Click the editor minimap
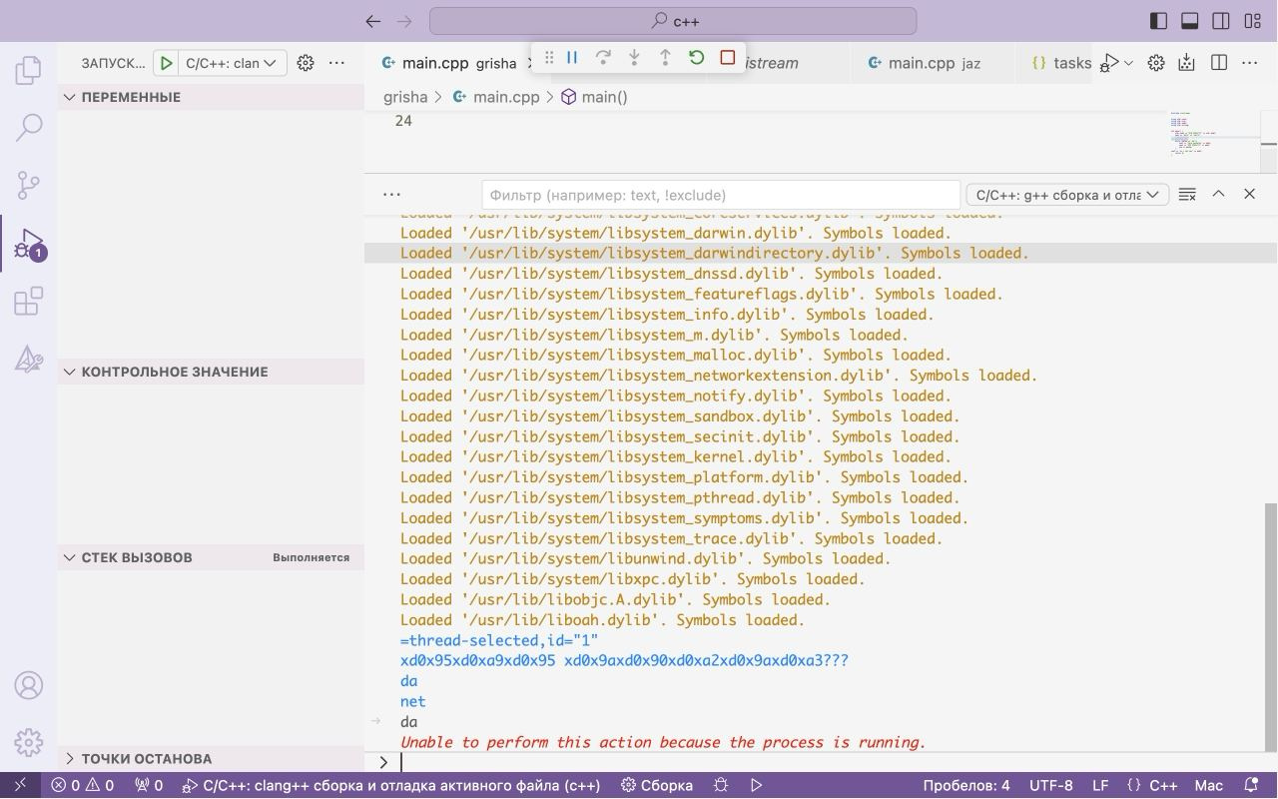 pyautogui.click(x=1215, y=135)
